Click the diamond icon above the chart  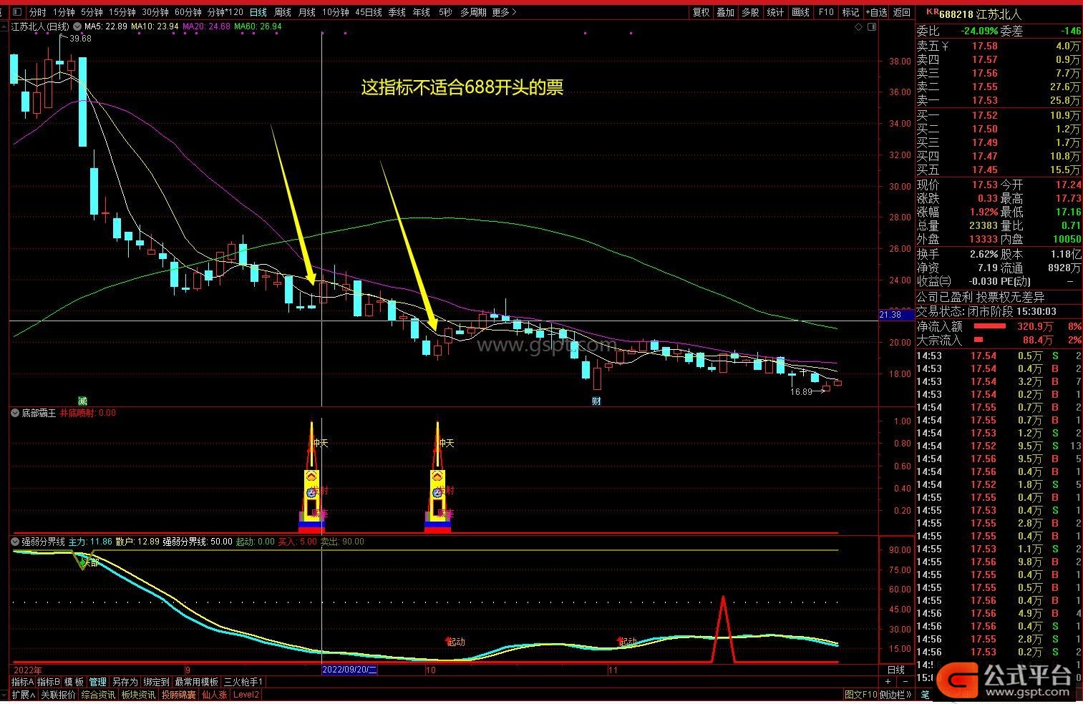[x=859, y=26]
